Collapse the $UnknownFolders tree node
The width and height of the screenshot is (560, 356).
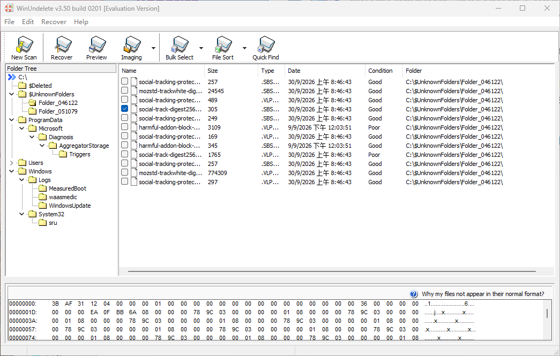point(12,94)
